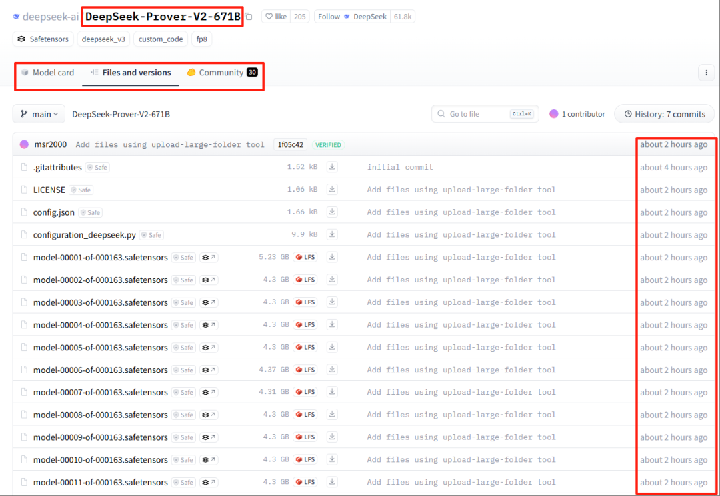
Task: Open safetensors viewer for model-00003
Action: (x=209, y=302)
